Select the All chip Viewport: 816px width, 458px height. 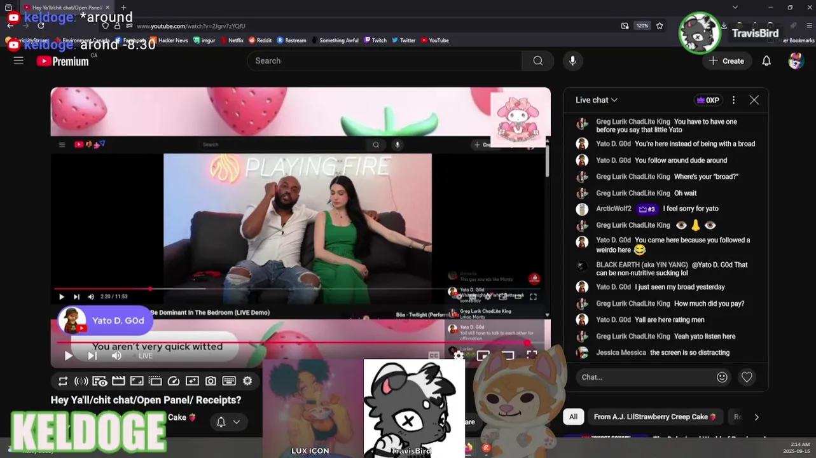(573, 417)
